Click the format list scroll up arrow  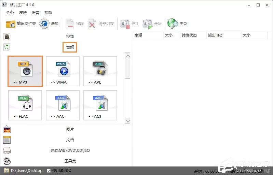[128, 56]
